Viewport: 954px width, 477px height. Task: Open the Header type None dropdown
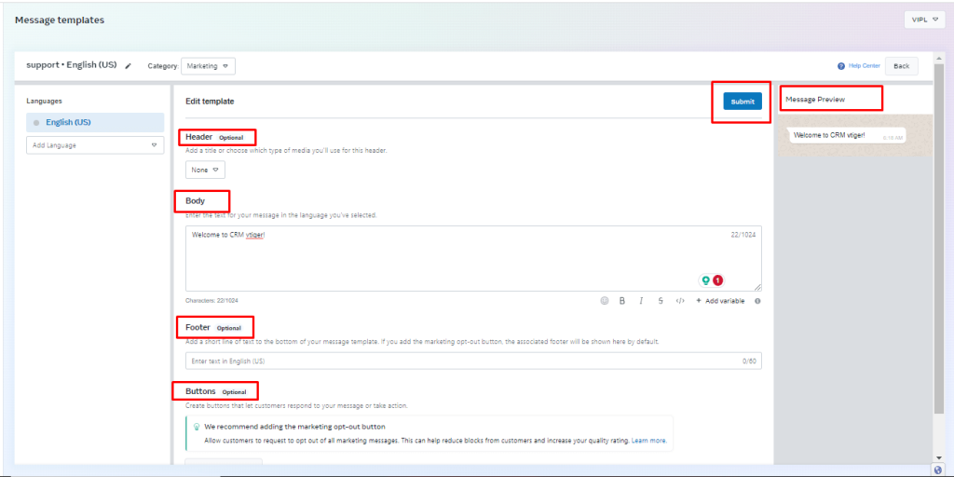click(x=205, y=170)
